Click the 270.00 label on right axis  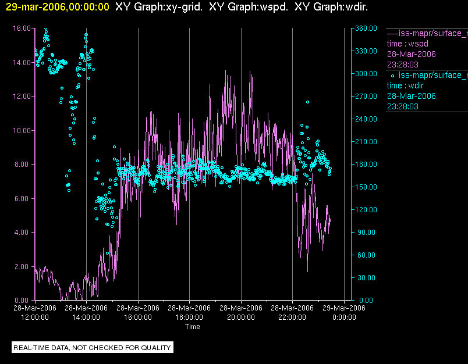point(366,97)
